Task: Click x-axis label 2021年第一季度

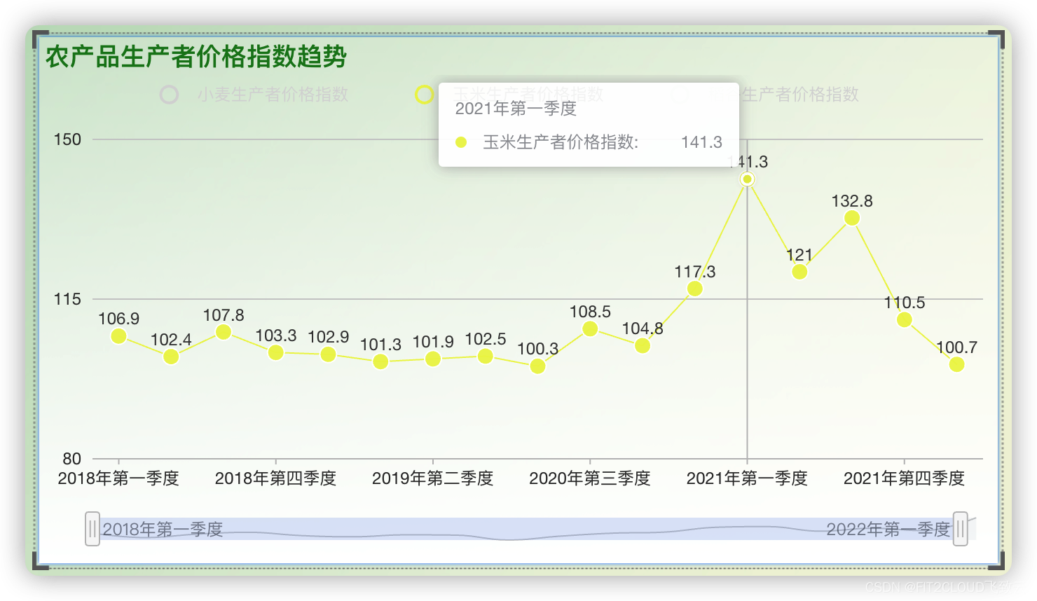Action: click(747, 478)
